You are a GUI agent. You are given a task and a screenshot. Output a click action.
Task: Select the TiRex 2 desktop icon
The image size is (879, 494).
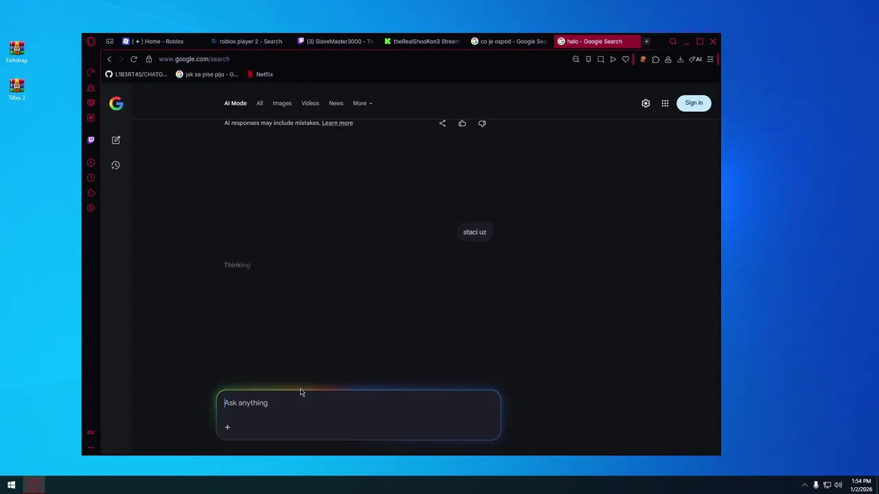(x=16, y=89)
